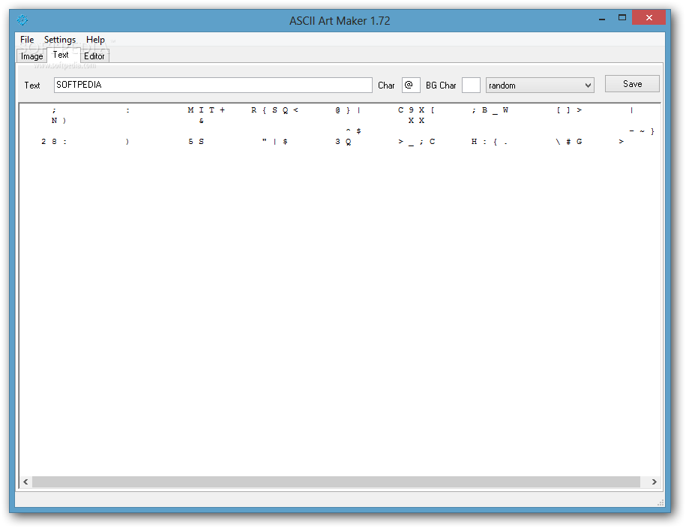Click the right arrow of horizontal scrollbar

[x=654, y=481]
